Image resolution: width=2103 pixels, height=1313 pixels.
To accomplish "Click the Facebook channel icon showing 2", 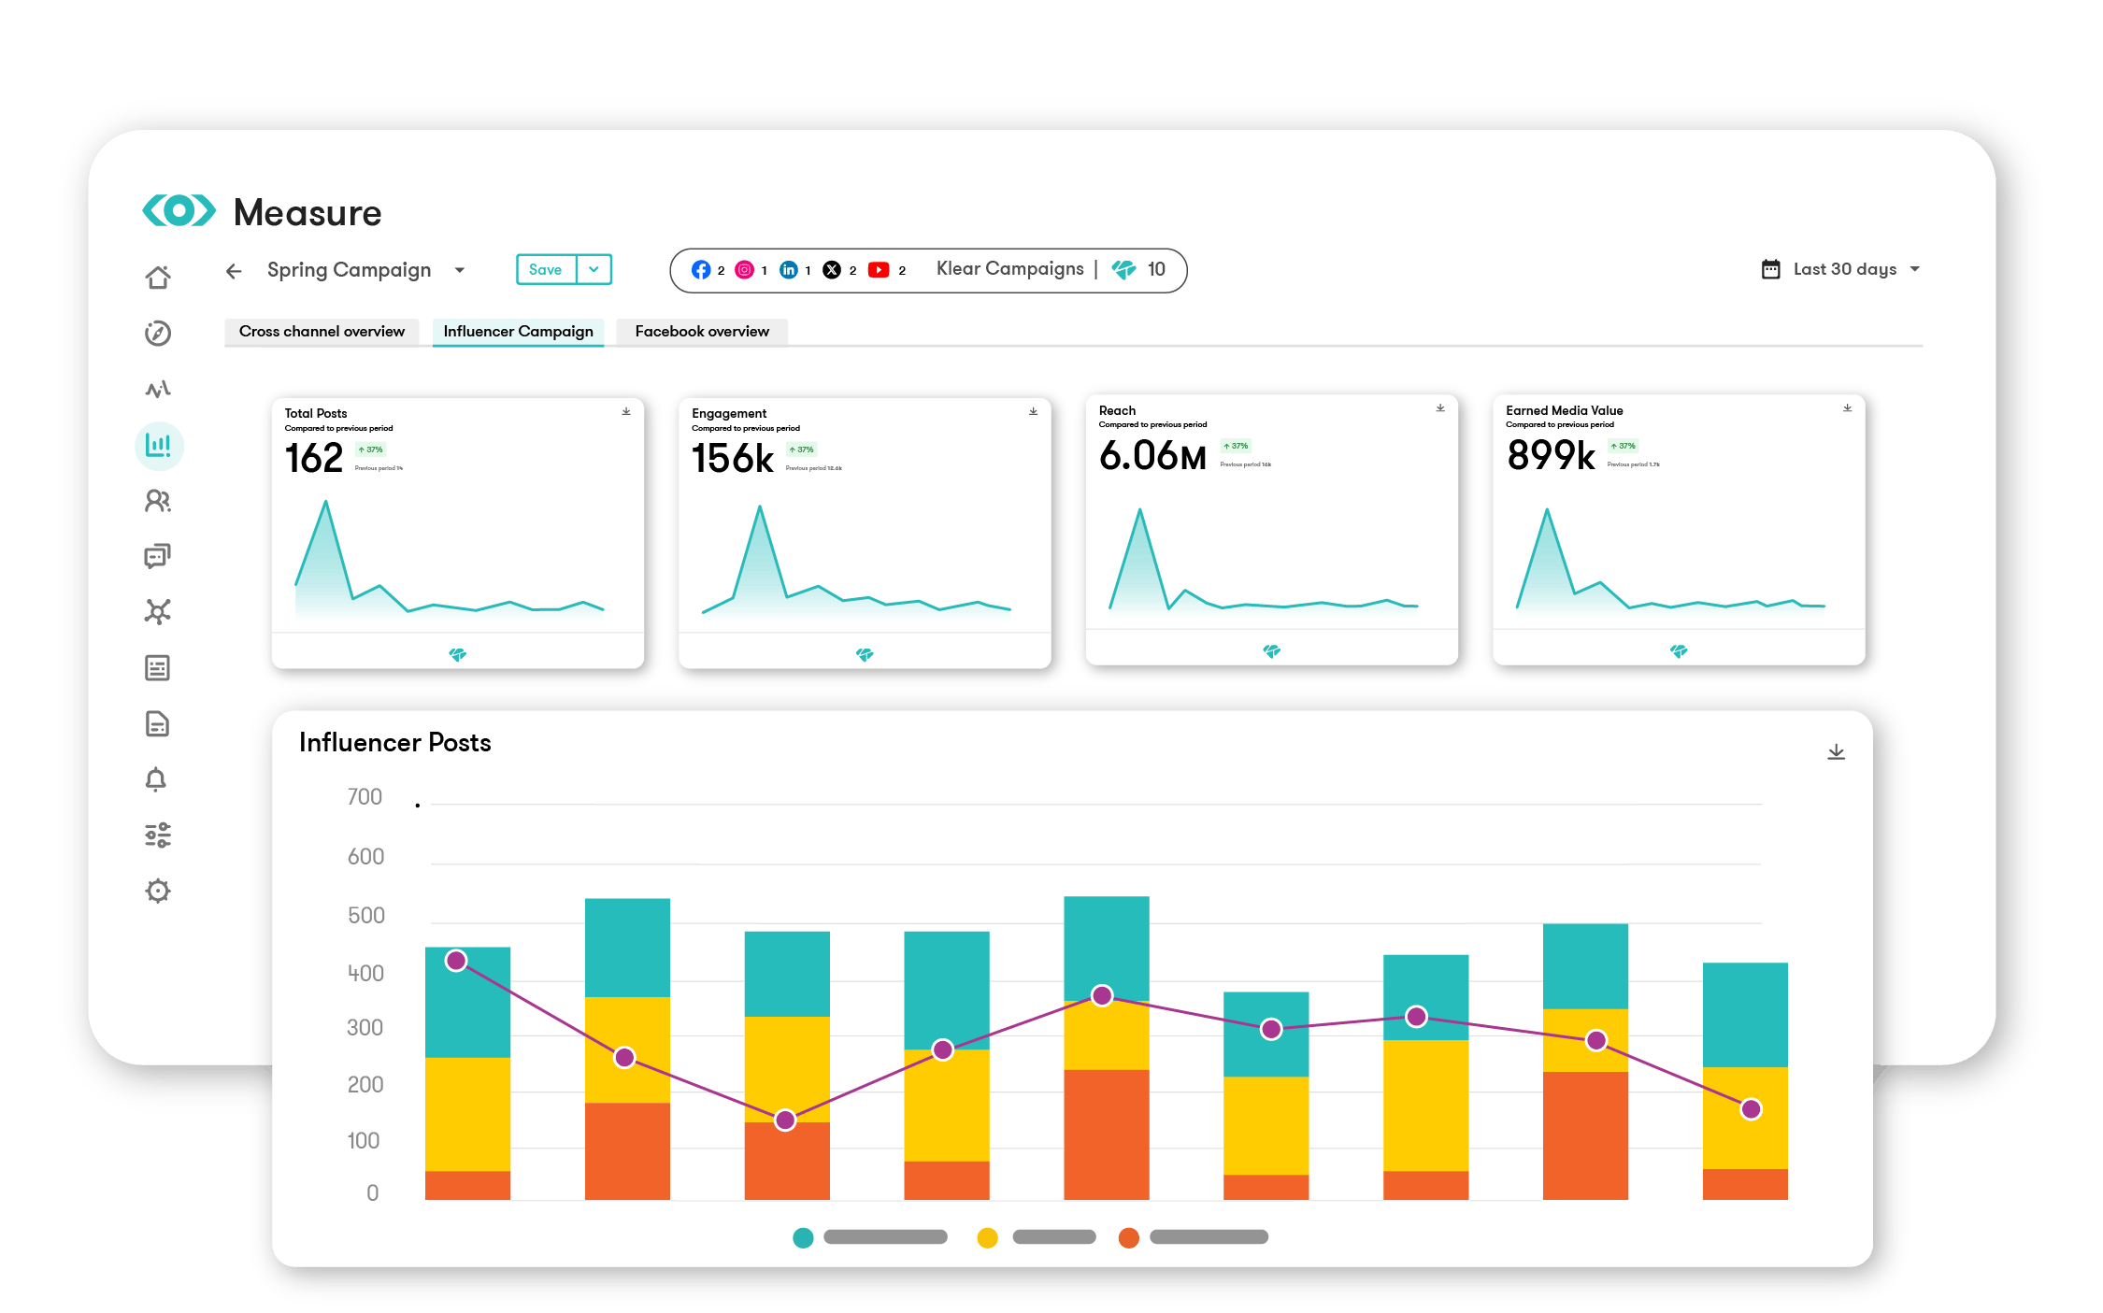I will click(x=703, y=270).
